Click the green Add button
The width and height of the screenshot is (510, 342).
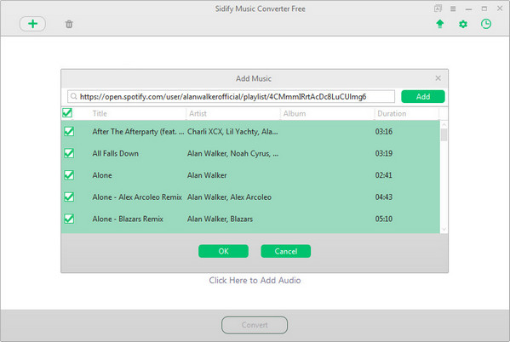click(x=423, y=96)
